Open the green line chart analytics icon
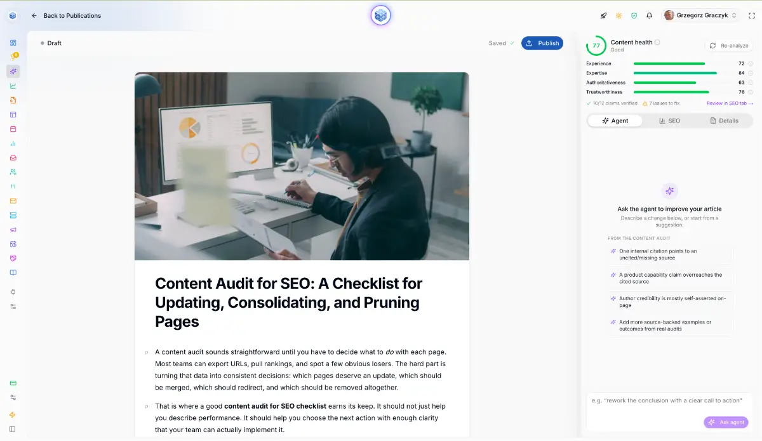 (x=13, y=86)
